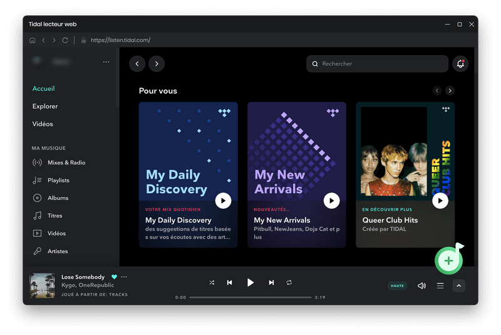The image size is (501, 335).
Task: Click the volume speaker icon
Action: tap(421, 286)
